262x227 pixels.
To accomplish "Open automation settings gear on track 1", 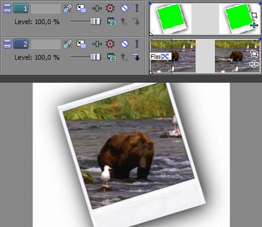I will click(x=110, y=8).
